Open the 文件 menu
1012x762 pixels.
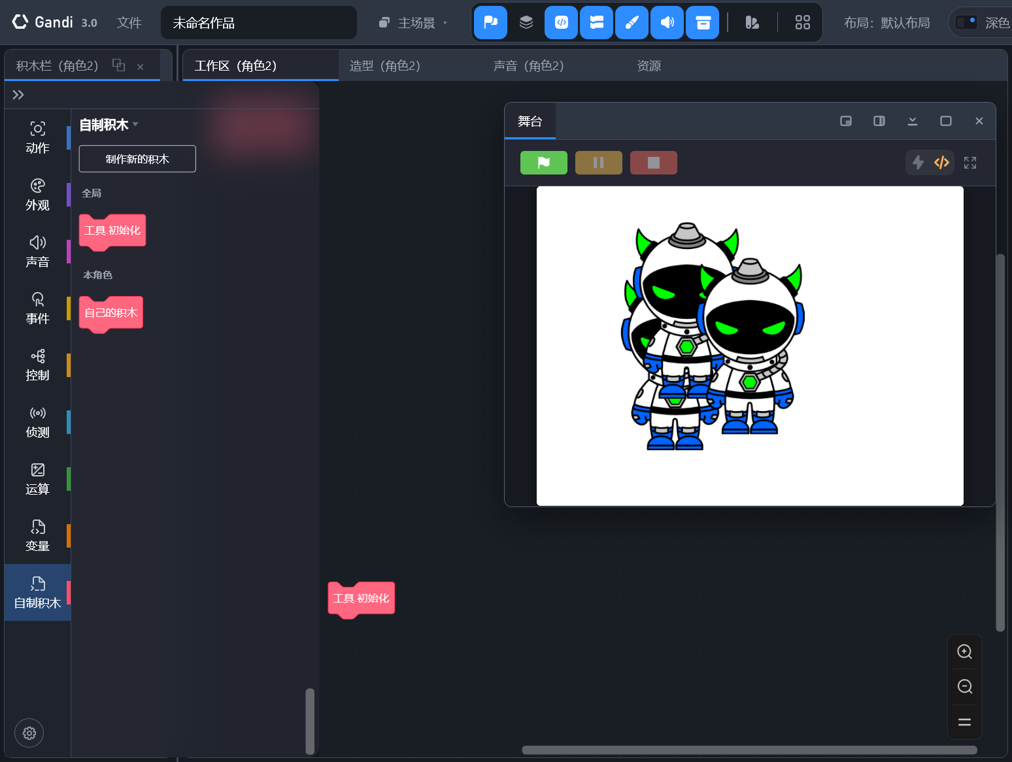click(x=129, y=23)
